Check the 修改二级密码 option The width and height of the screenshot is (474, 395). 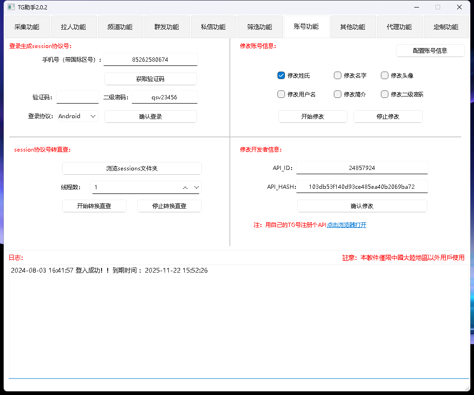(385, 94)
